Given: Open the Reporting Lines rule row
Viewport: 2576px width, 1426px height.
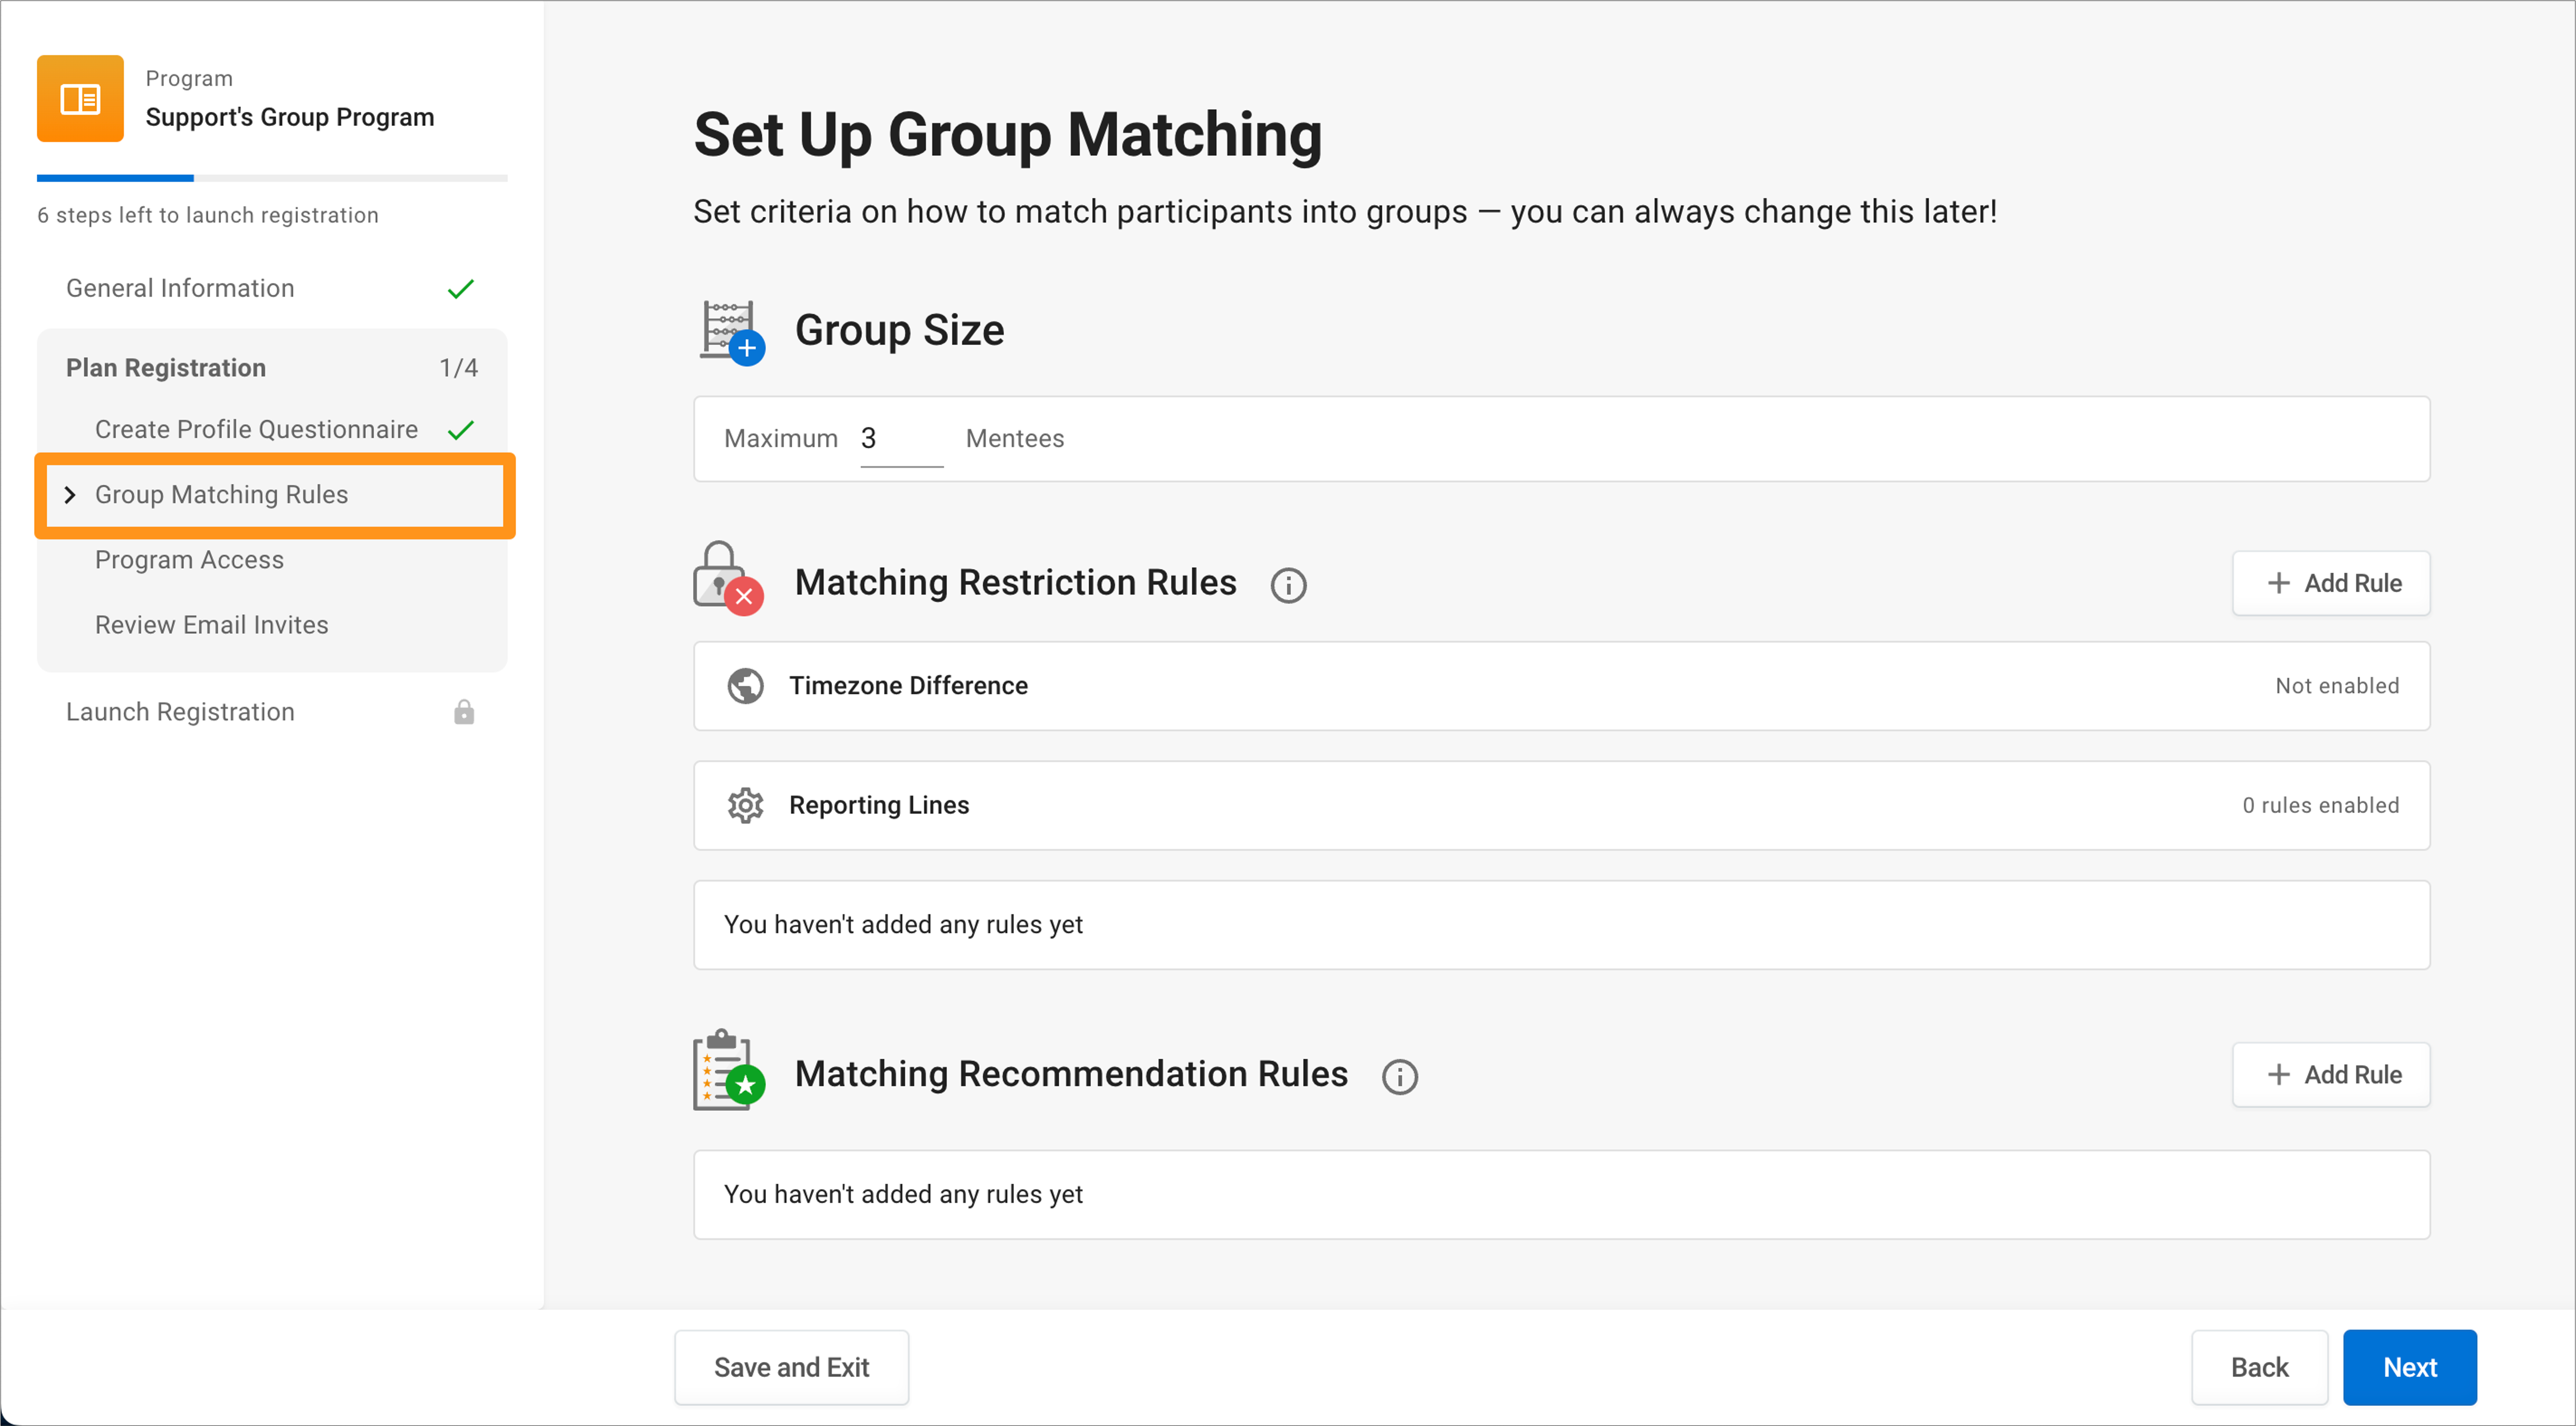Looking at the screenshot, I should (x=1561, y=805).
